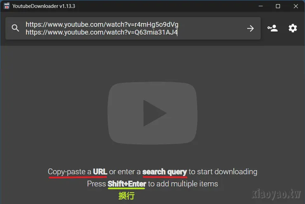Click the magnifier search icon
Viewport: 305px width, 204px height.
(15, 28)
